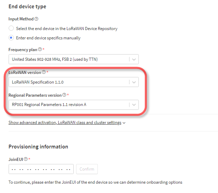Image resolution: width=218 pixels, height=193 pixels.
Task: Click the Confirm button
Action: click(87, 169)
